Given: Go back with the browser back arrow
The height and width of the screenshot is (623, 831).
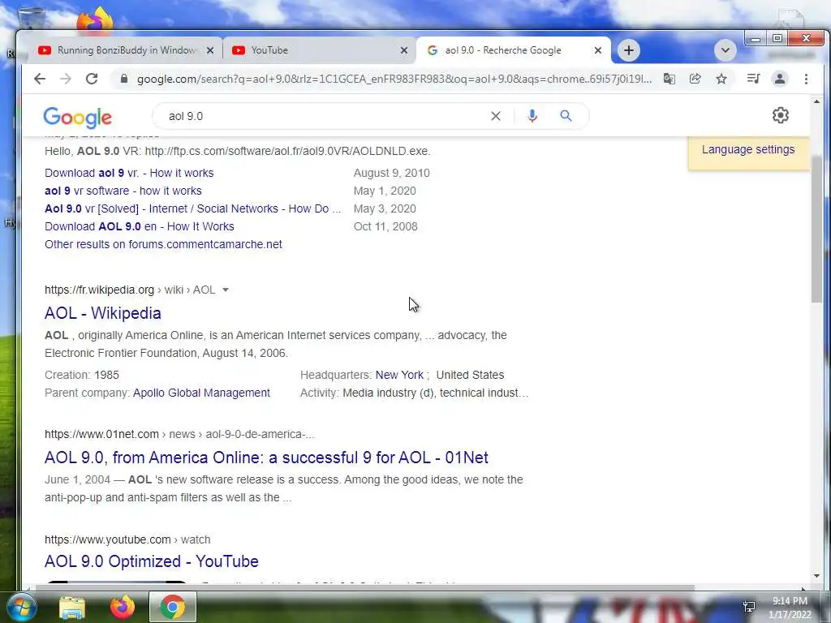Looking at the screenshot, I should pos(40,79).
